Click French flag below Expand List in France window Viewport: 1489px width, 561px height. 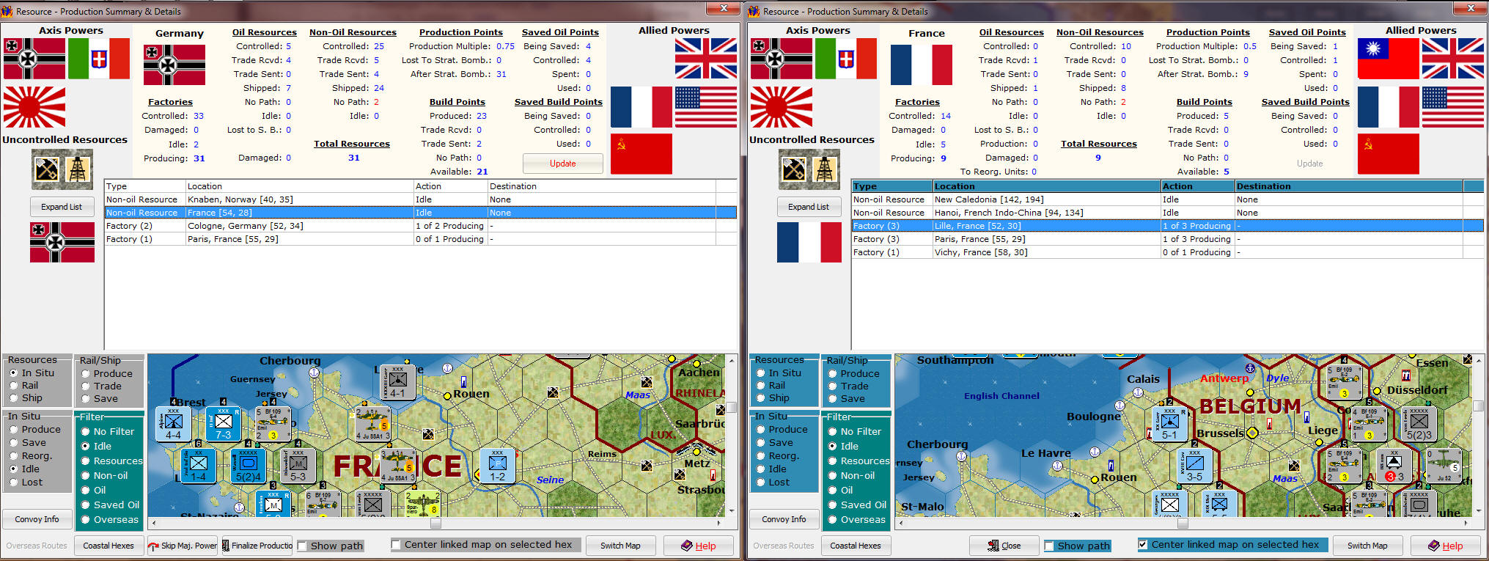tap(809, 242)
